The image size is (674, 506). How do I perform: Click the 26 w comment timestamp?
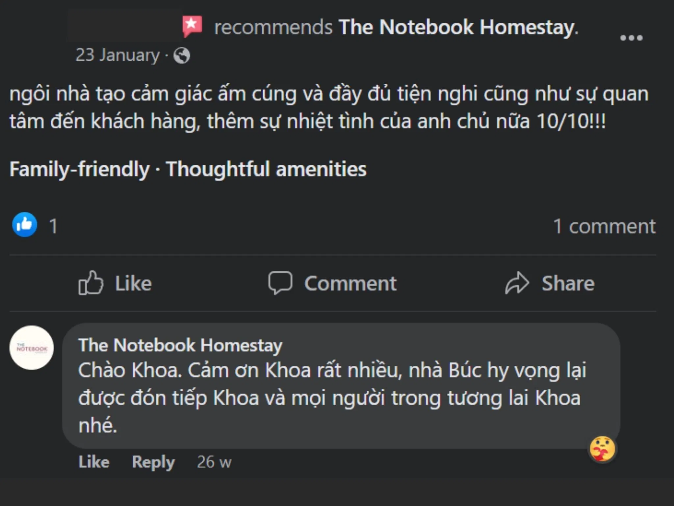pyautogui.click(x=214, y=462)
